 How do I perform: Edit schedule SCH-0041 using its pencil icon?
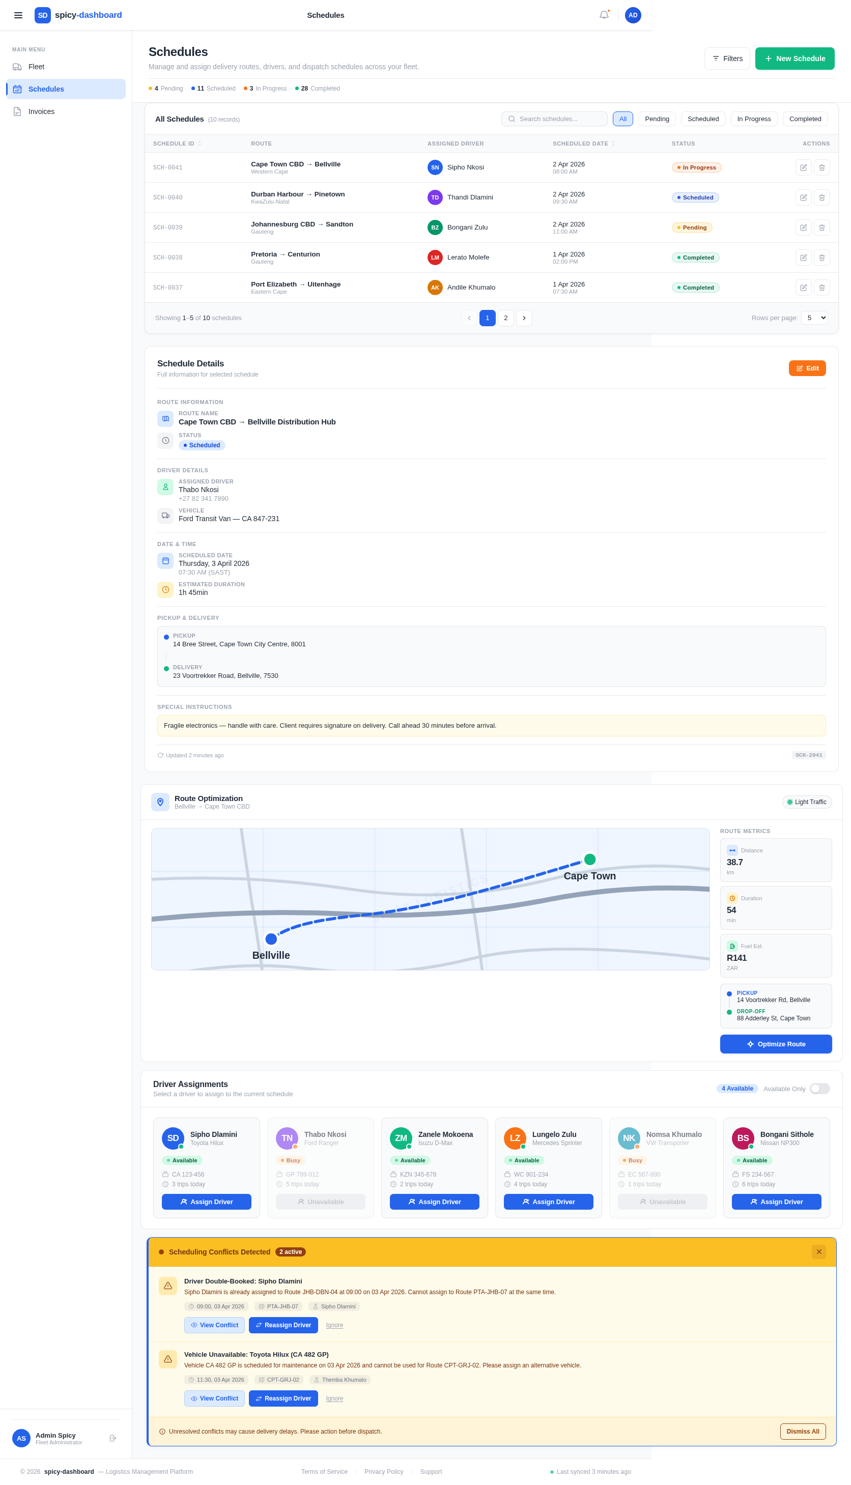point(804,168)
